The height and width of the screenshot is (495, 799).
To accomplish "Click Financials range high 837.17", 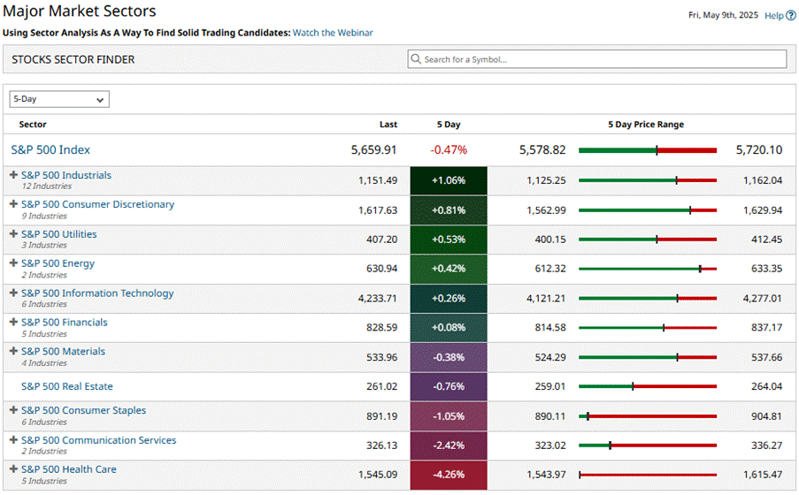I will (766, 327).
